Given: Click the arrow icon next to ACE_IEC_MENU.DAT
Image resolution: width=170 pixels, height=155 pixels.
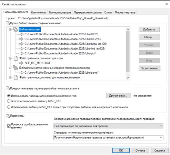Looking at the screenshot, I should 21,63.
